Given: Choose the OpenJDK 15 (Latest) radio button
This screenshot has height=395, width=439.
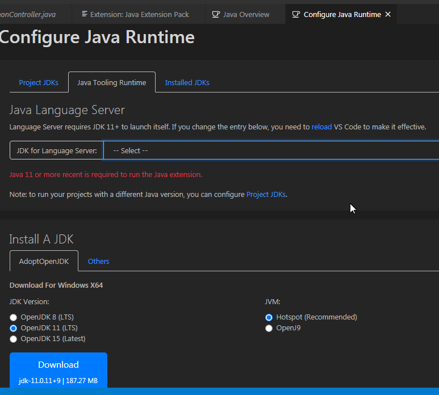Looking at the screenshot, I should [x=13, y=339].
